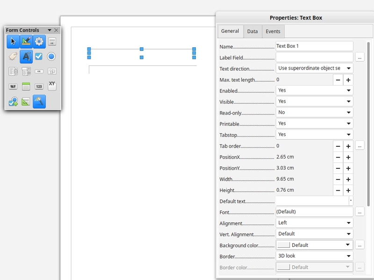
Task: Open the Background color picker dropdown
Action: tap(348, 245)
